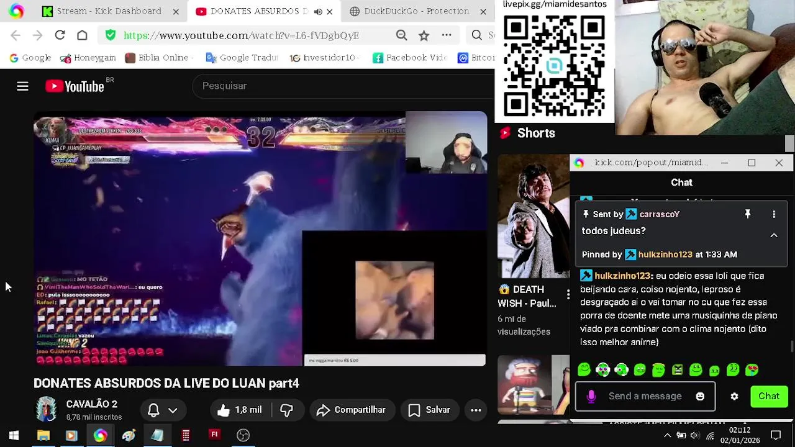Dislike the video with thumbs-down button

pyautogui.click(x=286, y=410)
